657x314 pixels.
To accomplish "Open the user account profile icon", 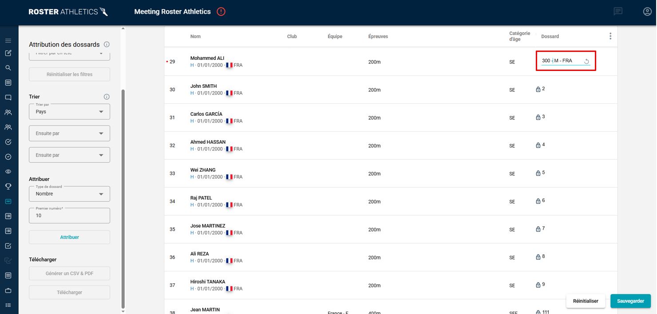I will (647, 12).
